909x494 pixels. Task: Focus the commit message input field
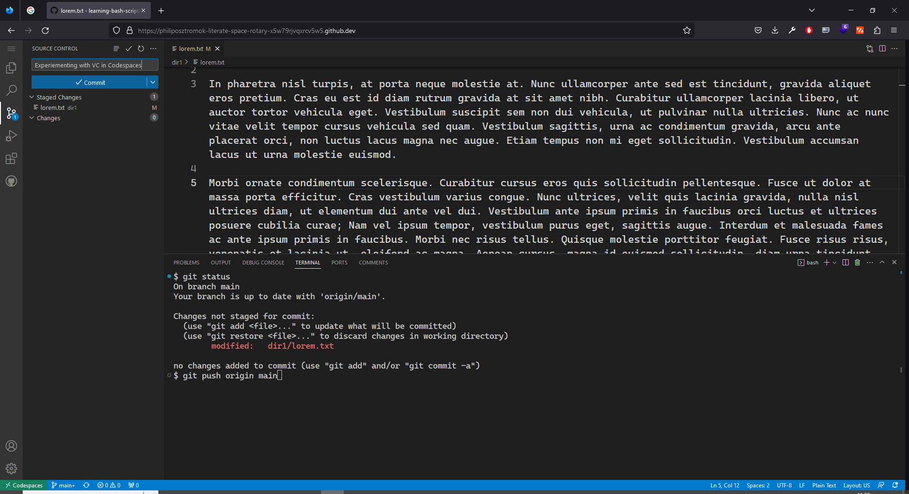pos(95,65)
